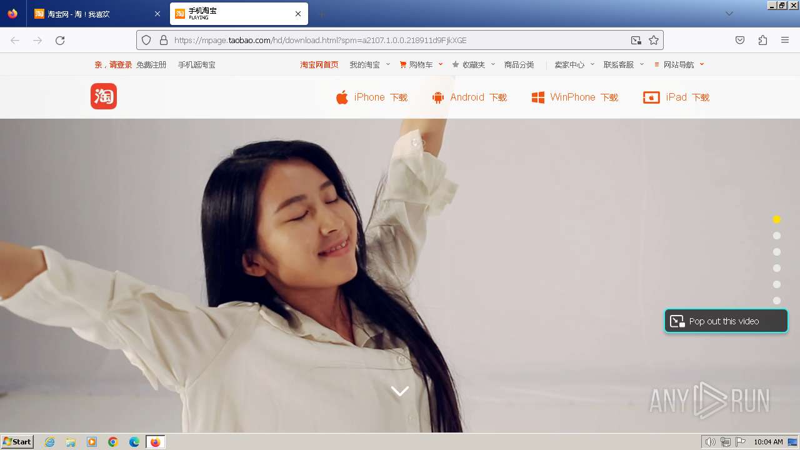Go back to previous page

pyautogui.click(x=15, y=40)
